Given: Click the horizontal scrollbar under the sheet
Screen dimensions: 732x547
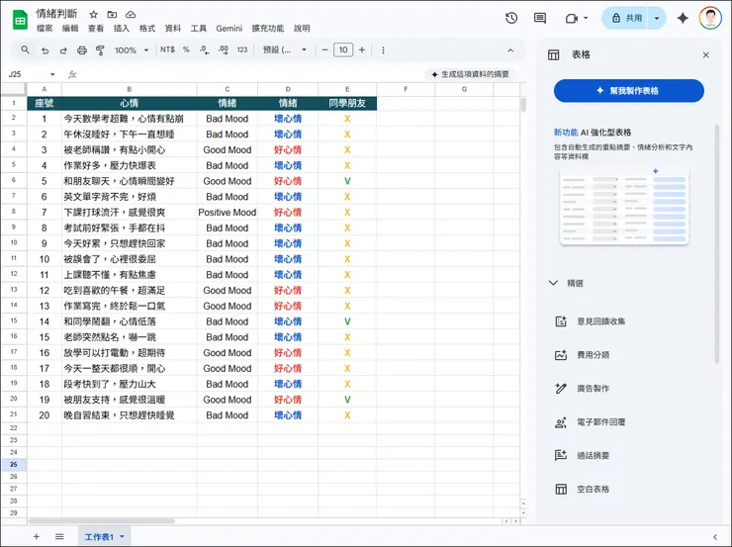Looking at the screenshot, I should pos(101,521).
